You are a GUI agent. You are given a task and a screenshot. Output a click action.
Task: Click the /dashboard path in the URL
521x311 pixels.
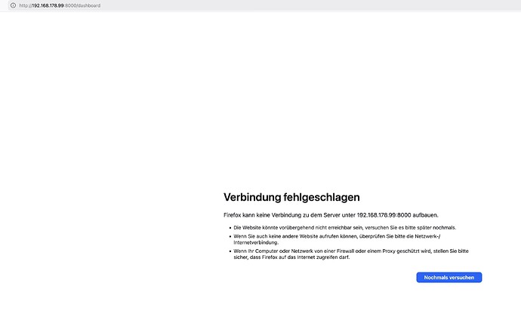(88, 5)
